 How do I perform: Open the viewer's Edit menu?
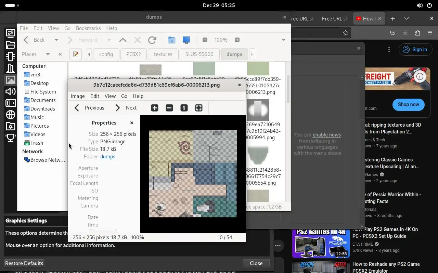[x=95, y=96]
